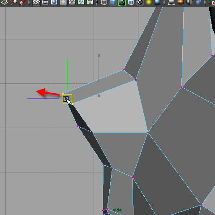Toggle motion blur orange sphere icon

click(x=181, y=2)
